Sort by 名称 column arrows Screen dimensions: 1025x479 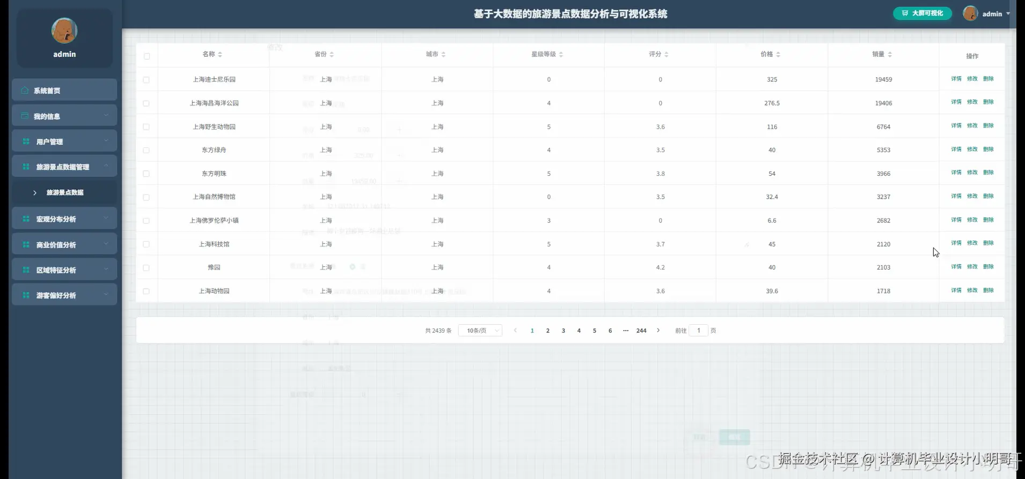[x=220, y=54]
